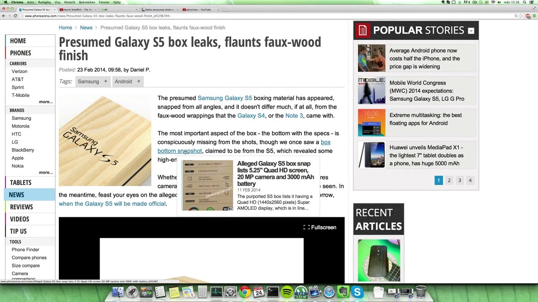Open the Galaxy S4 link
538x302 pixels.
pyautogui.click(x=251, y=116)
